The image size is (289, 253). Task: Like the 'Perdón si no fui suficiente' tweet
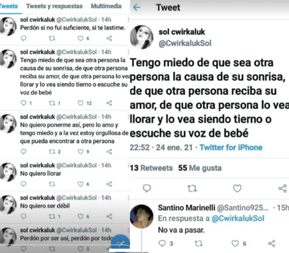click(x=80, y=38)
